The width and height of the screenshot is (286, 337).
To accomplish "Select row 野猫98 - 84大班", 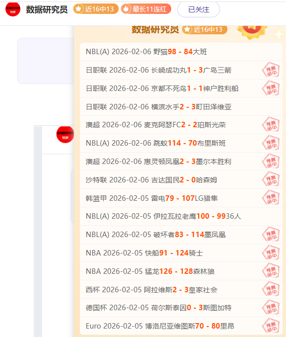I will (x=181, y=52).
